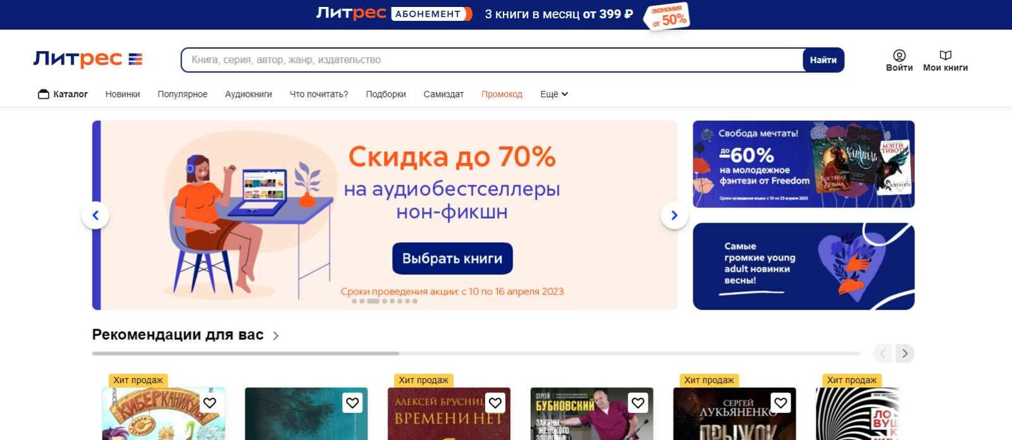
Task: Expand Рекомендации для вас chevron
Action: [x=276, y=336]
